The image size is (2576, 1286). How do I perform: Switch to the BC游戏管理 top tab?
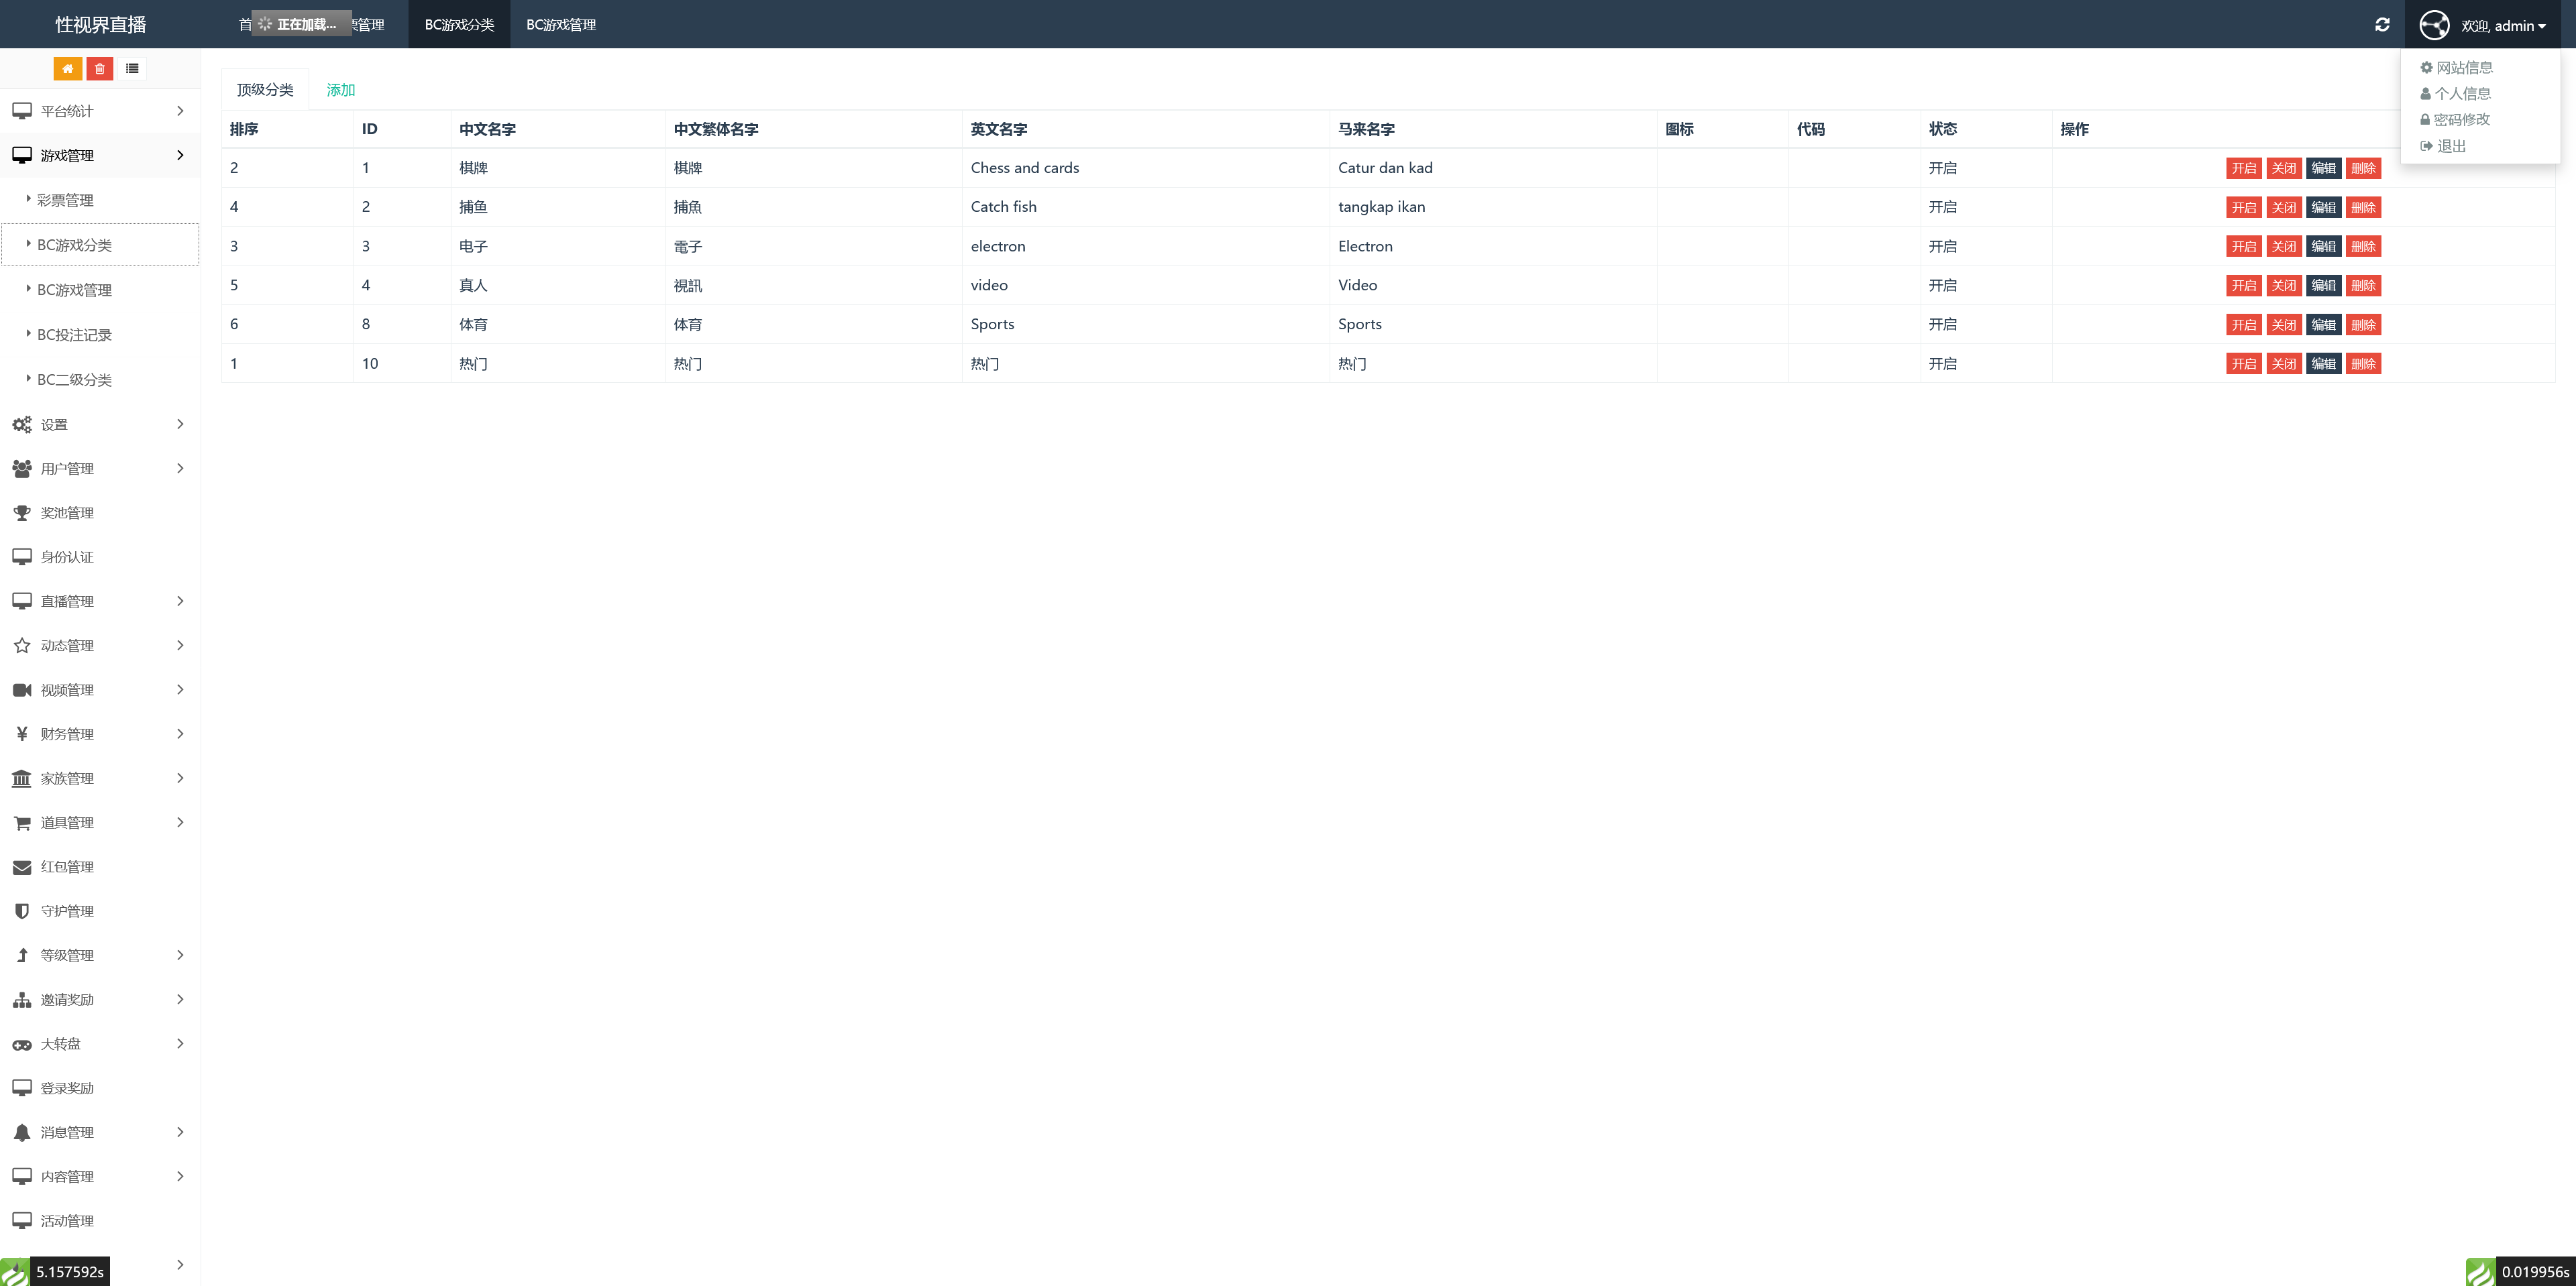tap(560, 25)
